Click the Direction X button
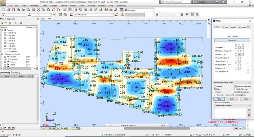 (232, 40)
